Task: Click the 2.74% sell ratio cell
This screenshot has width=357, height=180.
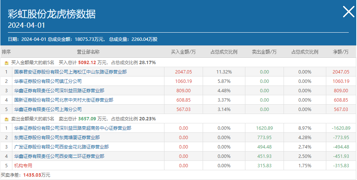Action: [305, 147]
